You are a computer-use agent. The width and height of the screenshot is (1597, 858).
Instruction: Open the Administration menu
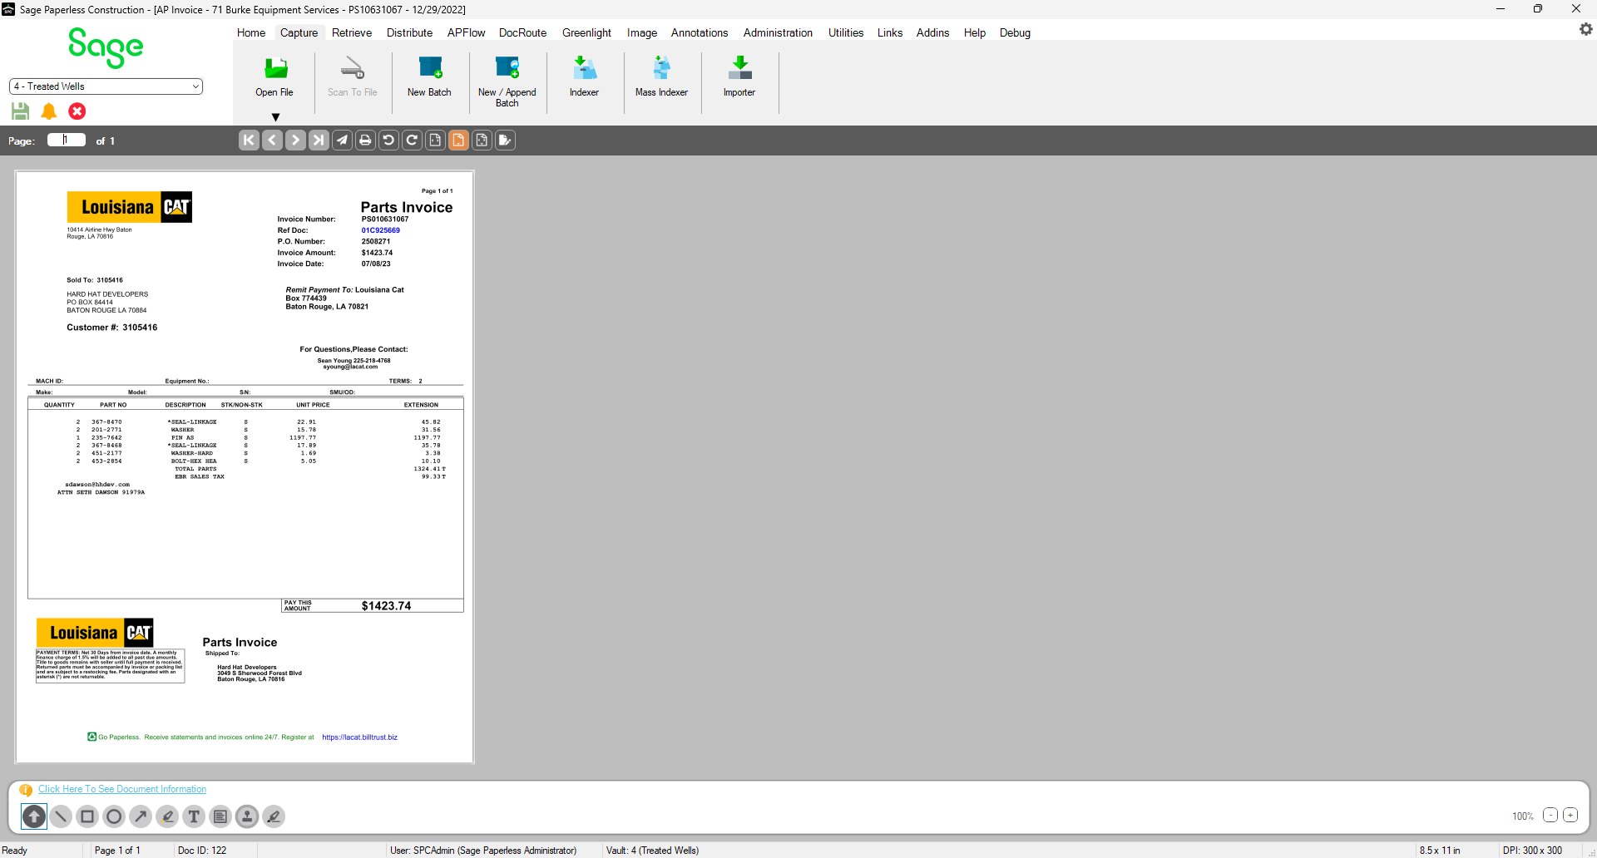click(x=778, y=32)
